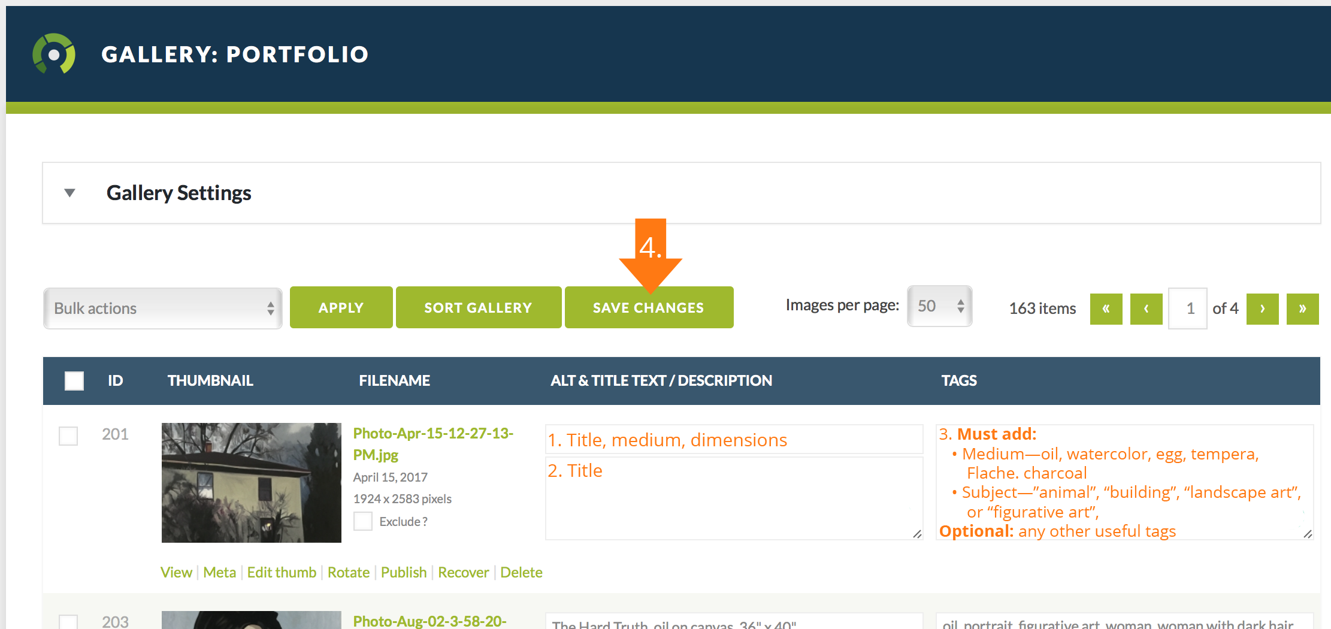Go to the first page of images
The height and width of the screenshot is (629, 1331).
click(x=1106, y=309)
